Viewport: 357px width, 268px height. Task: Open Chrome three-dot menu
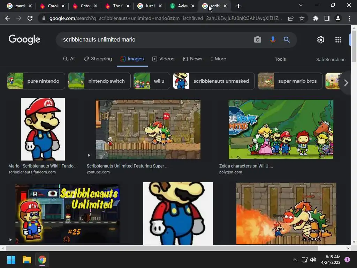coord(349,18)
